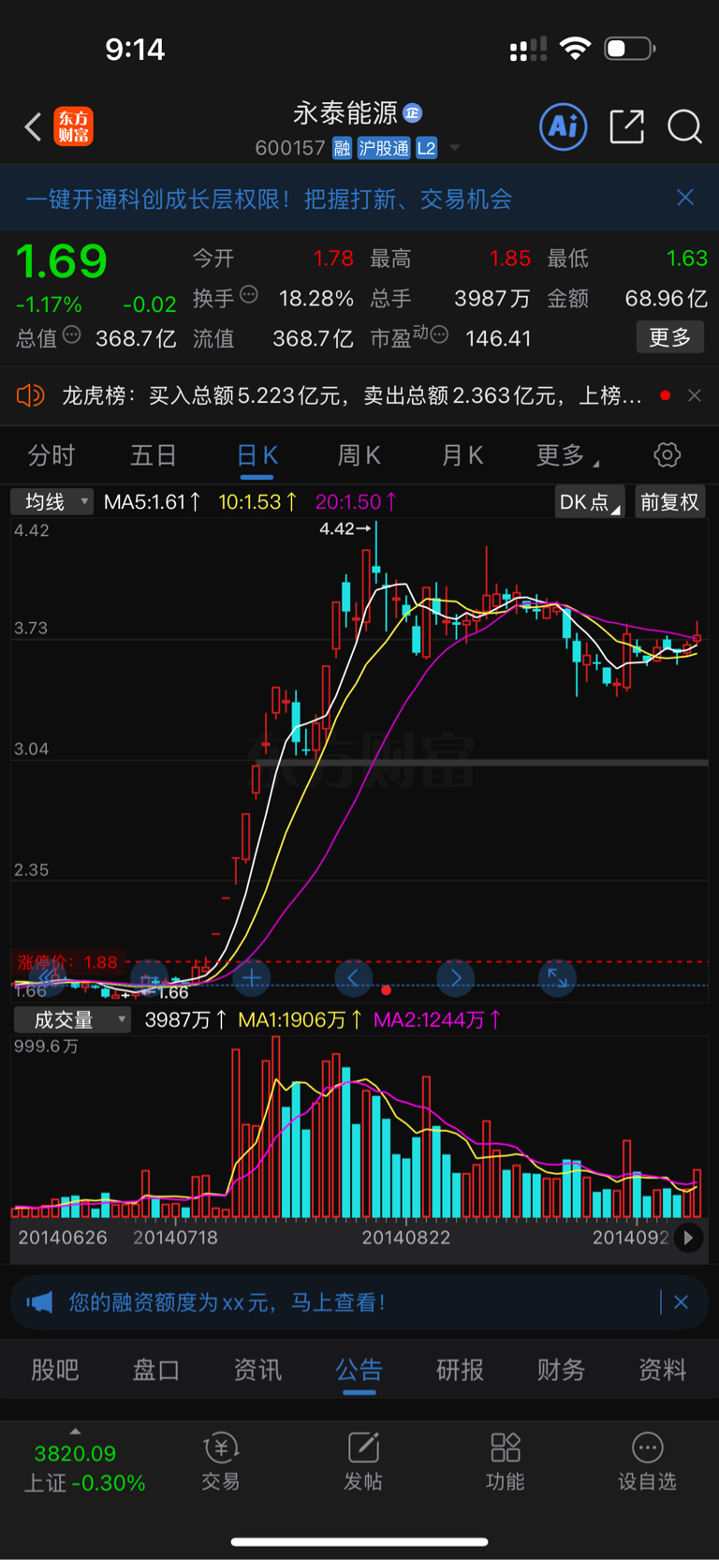The height and width of the screenshot is (1560, 719).
Task: Open the 财务 tab
Action: (x=561, y=1370)
